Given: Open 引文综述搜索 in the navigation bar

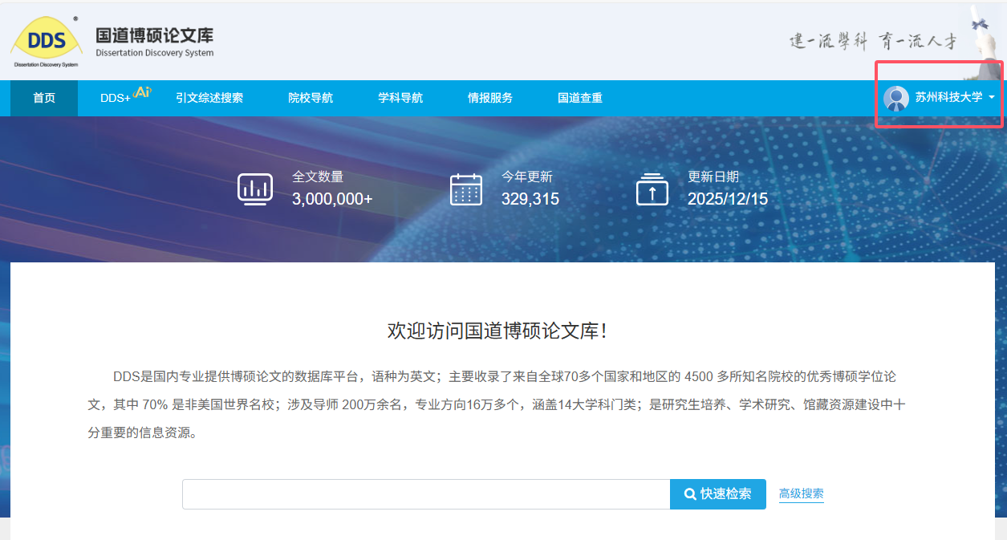Looking at the screenshot, I should pos(209,98).
